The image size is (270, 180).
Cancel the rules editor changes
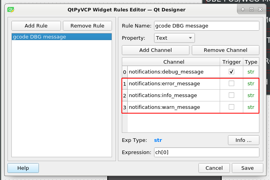click(x=214, y=168)
